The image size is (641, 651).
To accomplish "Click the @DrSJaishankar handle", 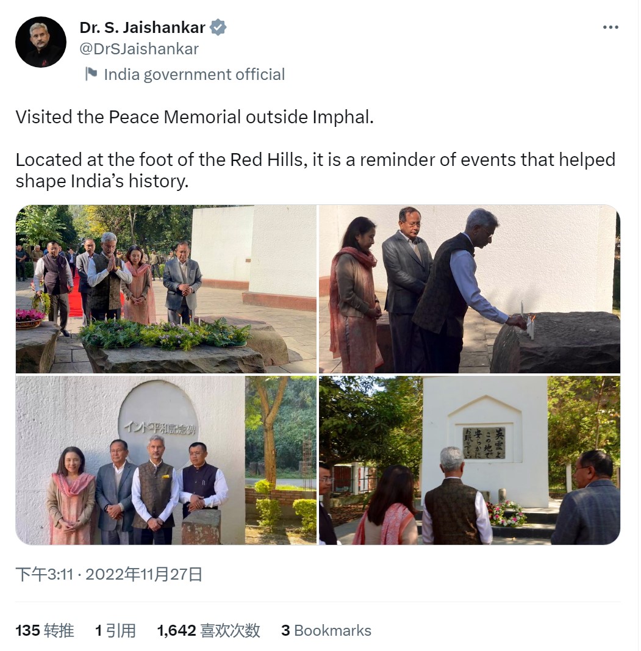I will (139, 49).
